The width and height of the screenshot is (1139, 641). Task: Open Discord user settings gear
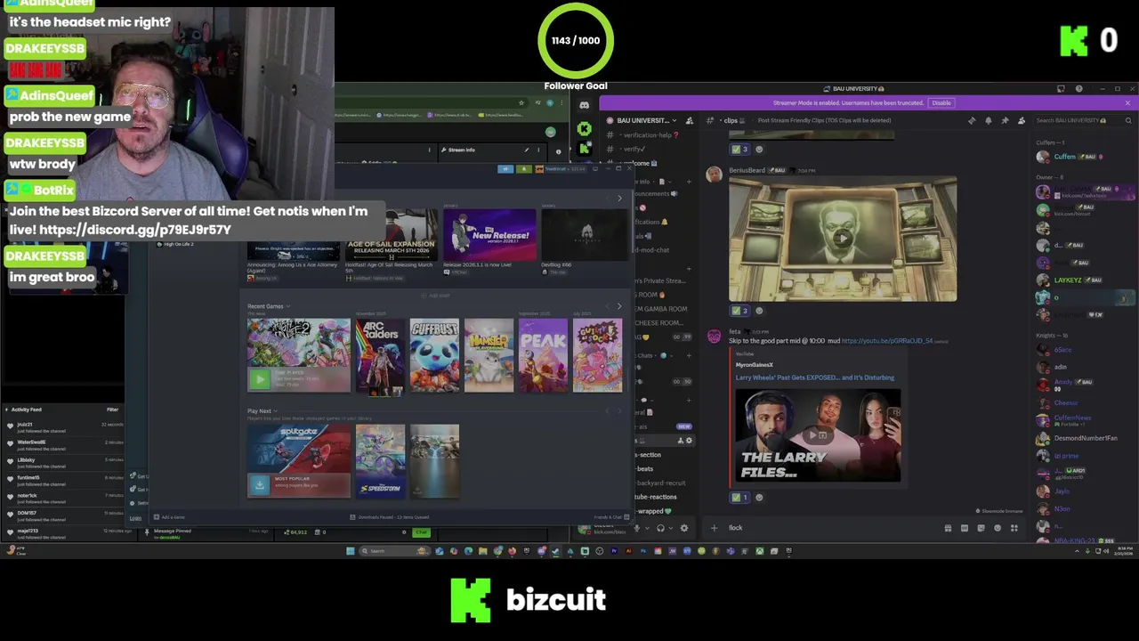point(683,528)
